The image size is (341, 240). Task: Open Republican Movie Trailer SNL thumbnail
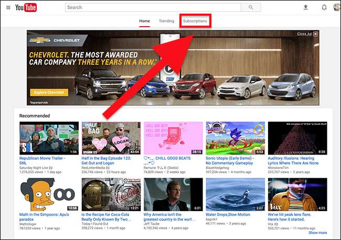(x=49, y=138)
